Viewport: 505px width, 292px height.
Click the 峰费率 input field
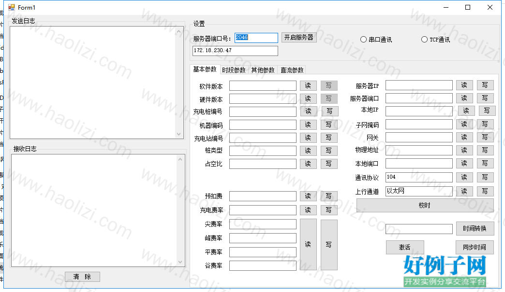pos(263,238)
